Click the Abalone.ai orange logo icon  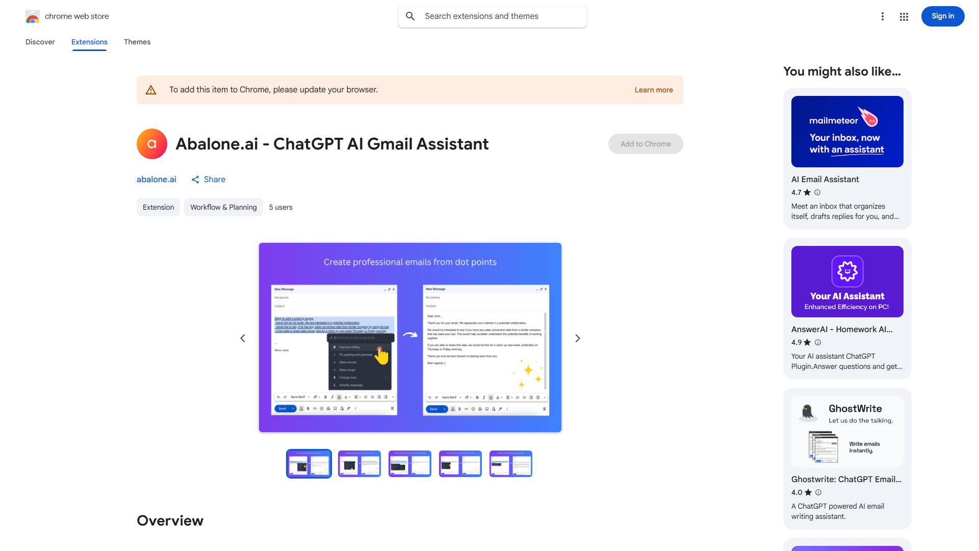[152, 144]
